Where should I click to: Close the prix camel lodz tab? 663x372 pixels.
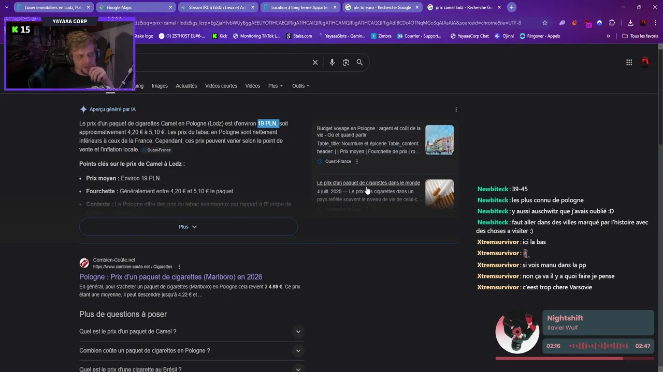pos(499,7)
